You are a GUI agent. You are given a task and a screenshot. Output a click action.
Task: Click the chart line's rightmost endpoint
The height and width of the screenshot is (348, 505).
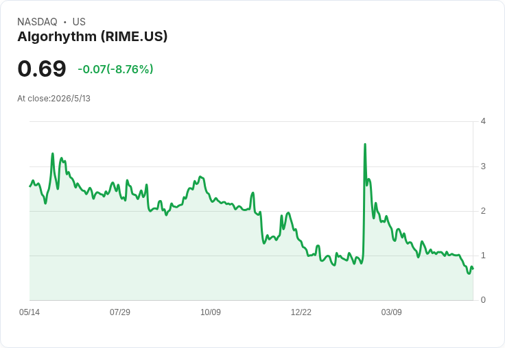[x=473, y=269]
